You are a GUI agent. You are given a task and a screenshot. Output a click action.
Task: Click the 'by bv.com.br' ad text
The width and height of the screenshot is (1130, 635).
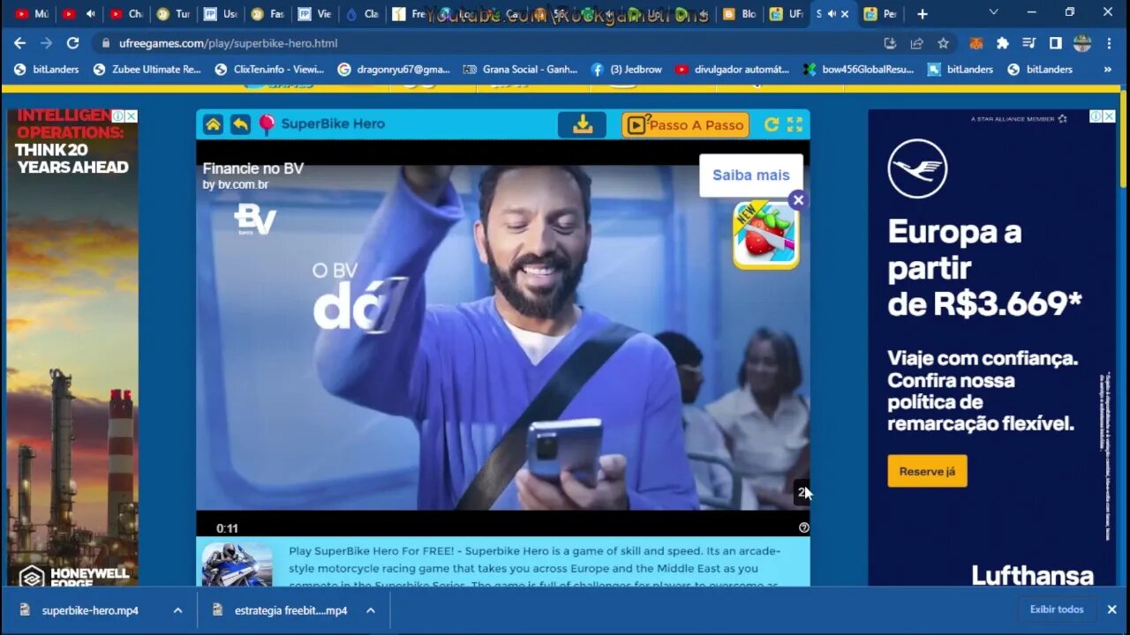[x=236, y=184]
